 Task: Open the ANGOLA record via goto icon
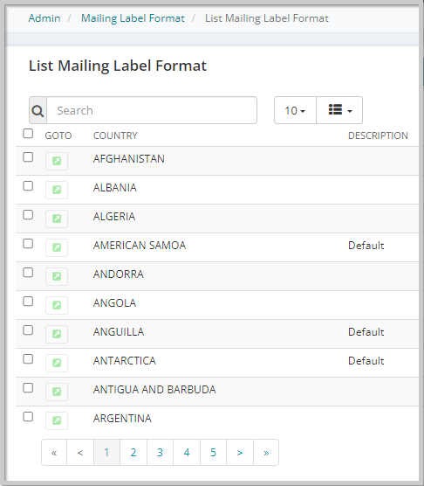[x=57, y=305]
